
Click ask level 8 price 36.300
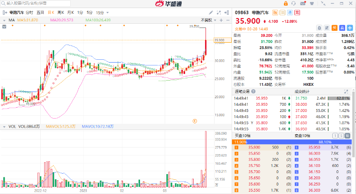click(x=314, y=190)
